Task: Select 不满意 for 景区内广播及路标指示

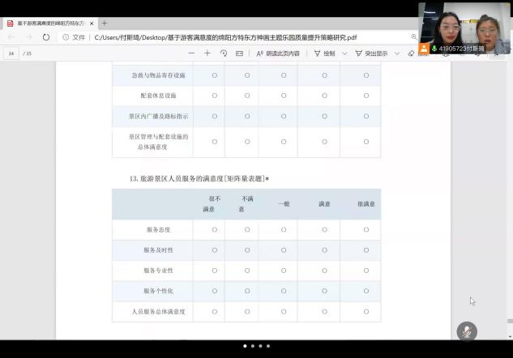Action: (x=247, y=116)
